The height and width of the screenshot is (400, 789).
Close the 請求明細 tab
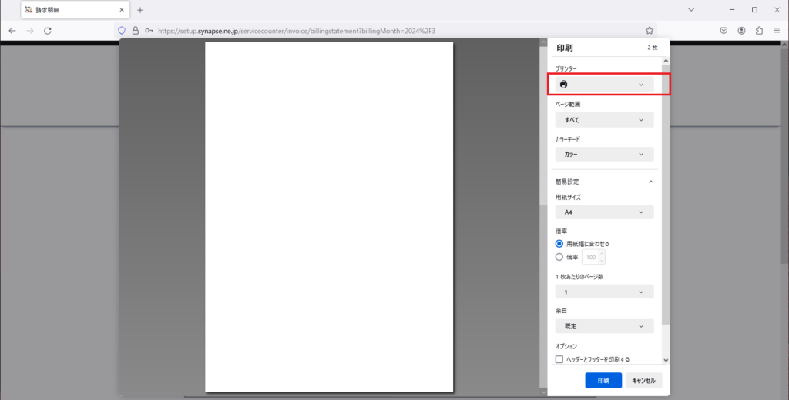click(x=122, y=9)
